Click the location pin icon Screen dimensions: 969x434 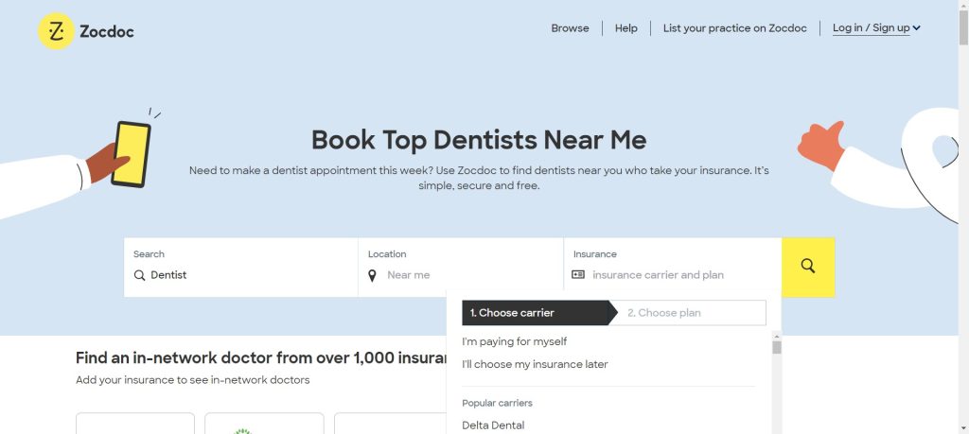373,275
